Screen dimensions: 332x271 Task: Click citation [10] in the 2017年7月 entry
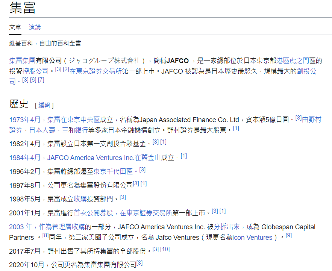(x=165, y=249)
